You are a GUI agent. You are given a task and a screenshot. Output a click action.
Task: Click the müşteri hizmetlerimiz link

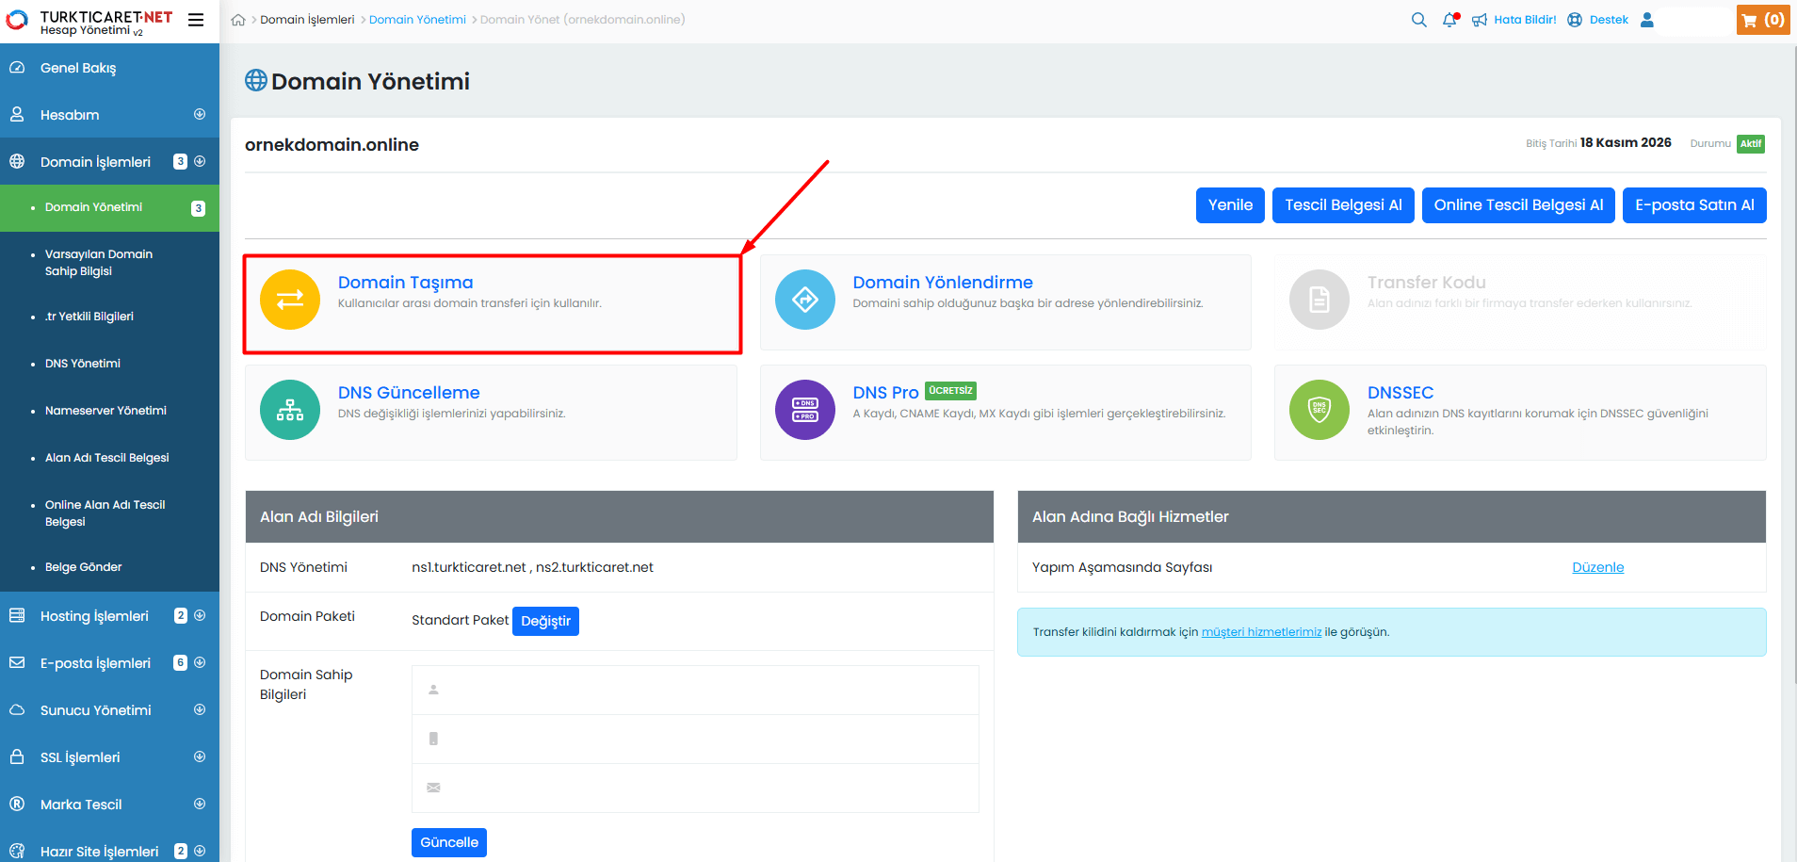1261,632
